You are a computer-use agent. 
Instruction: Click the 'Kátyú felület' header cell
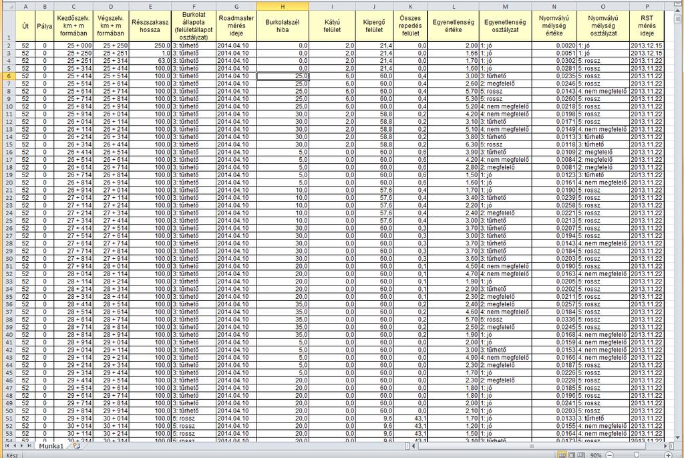click(x=332, y=26)
